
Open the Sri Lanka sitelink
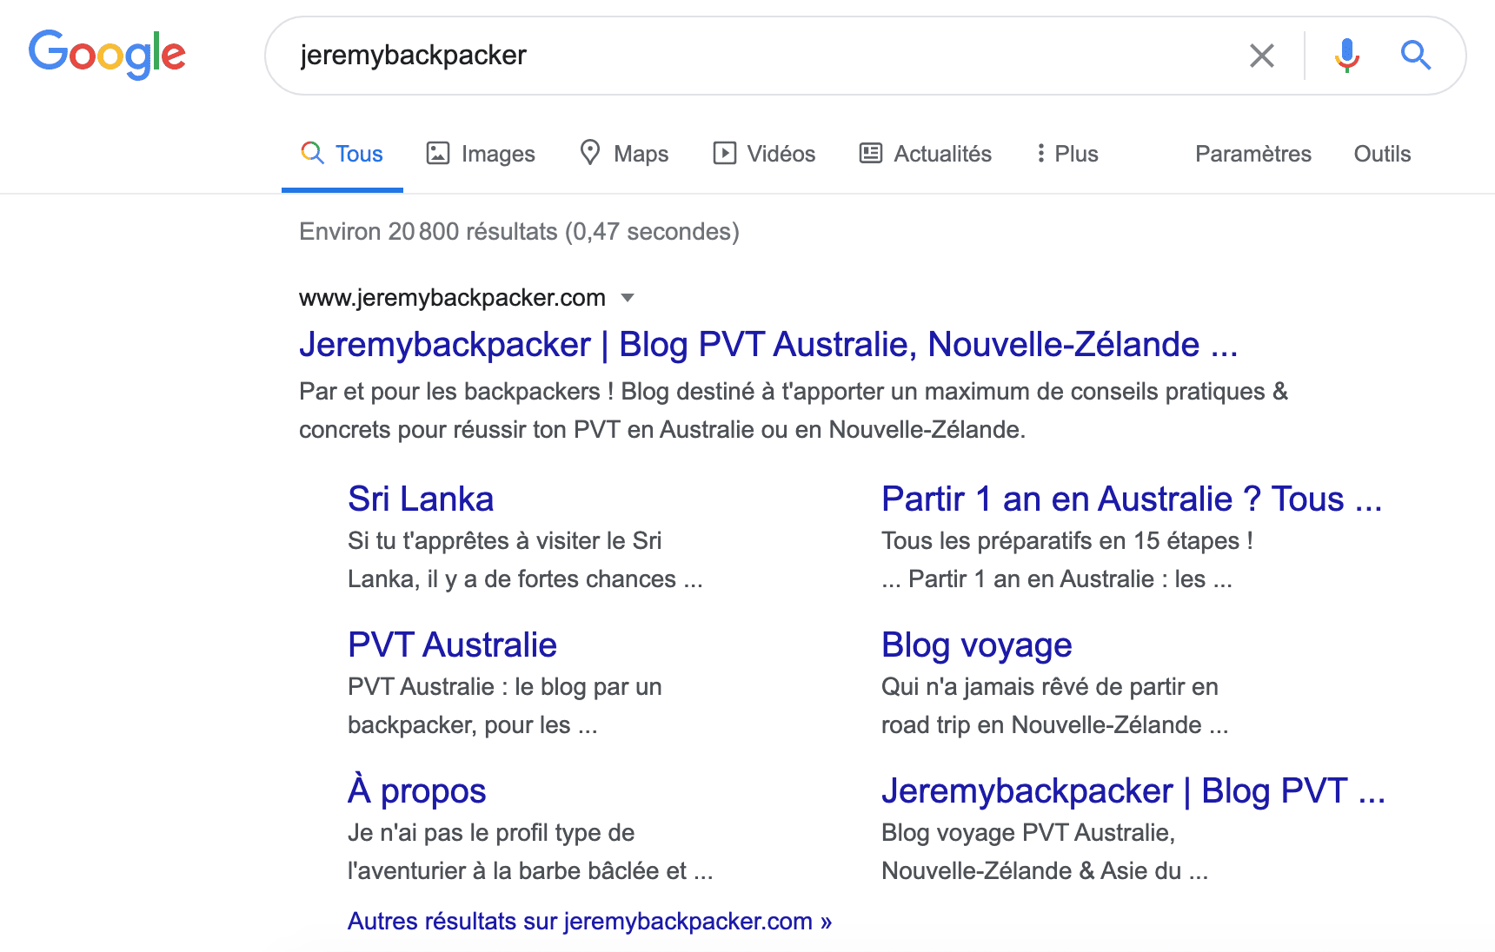[x=421, y=499]
